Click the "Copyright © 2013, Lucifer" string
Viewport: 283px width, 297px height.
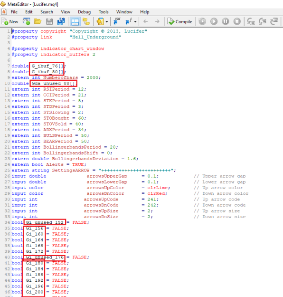coord(108,31)
